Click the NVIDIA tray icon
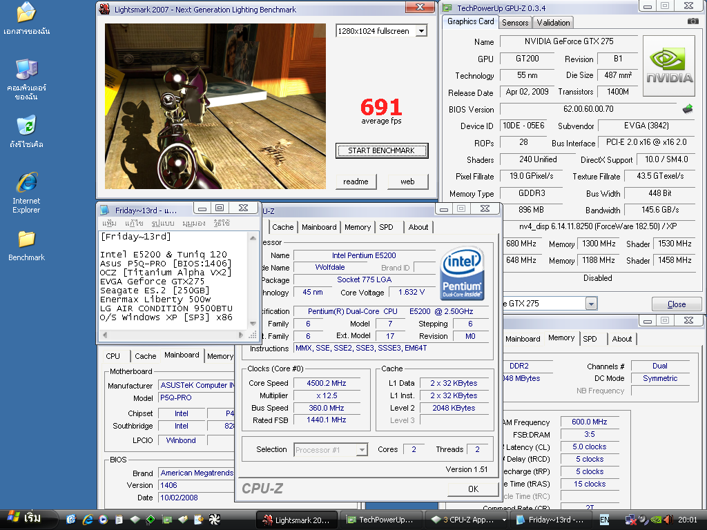 coord(656,520)
